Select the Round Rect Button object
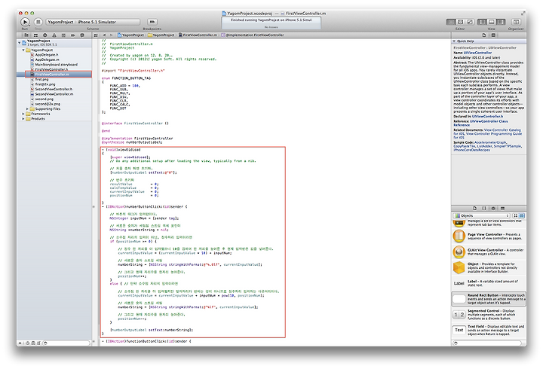The width and height of the screenshot is (543, 369). click(x=489, y=299)
